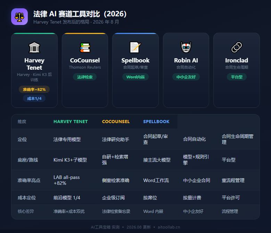Screen dimensions: 271x233
Task: Click the Harvey Tenet card title
Action: pyautogui.click(x=34, y=64)
